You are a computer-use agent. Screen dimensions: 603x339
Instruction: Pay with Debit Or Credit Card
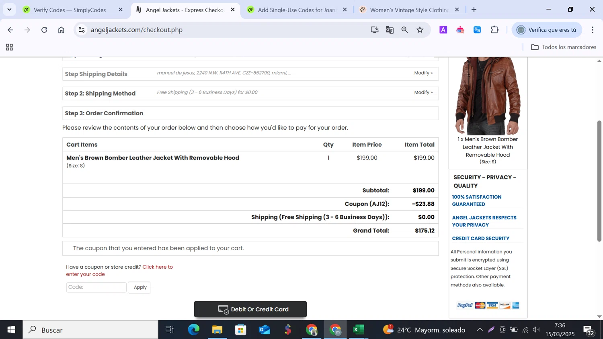[250, 309]
